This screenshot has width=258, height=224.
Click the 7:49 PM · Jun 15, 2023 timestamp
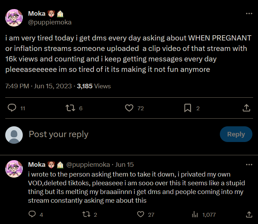tap(39, 86)
